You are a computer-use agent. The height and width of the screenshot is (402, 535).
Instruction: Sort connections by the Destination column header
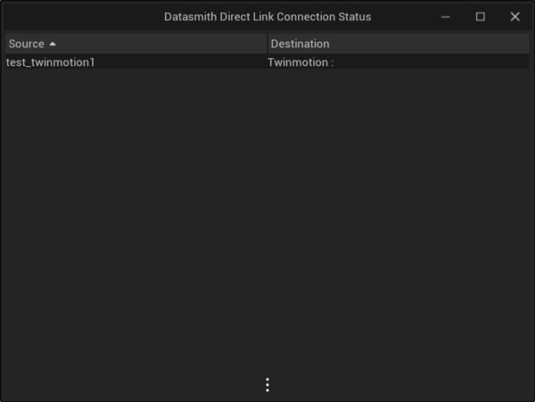pos(300,44)
